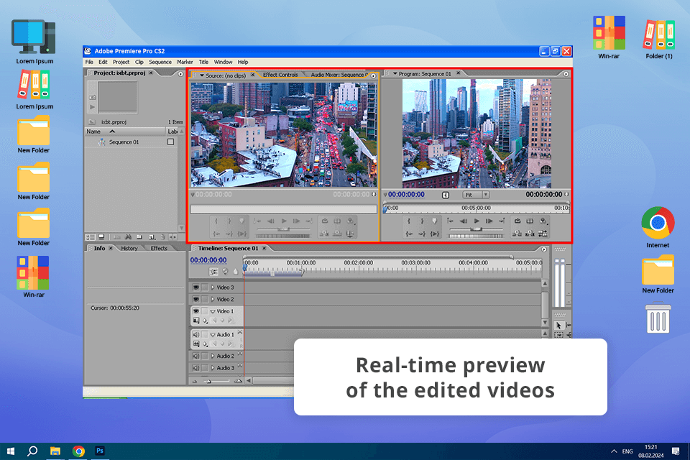The height and width of the screenshot is (460, 690).
Task: Toggle Take Audio and Video in Source monitor
Action: 350,234
